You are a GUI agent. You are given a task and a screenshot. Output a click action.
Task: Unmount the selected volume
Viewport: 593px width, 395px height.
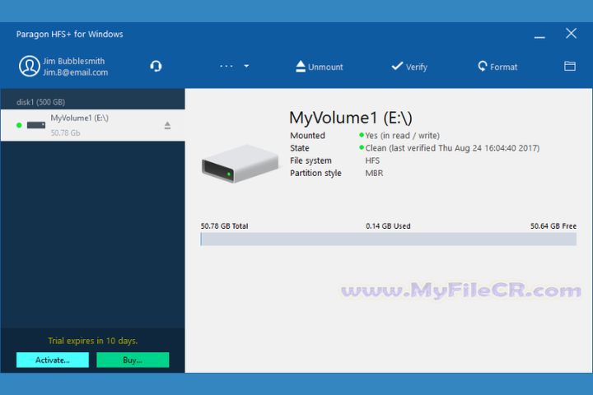point(320,67)
